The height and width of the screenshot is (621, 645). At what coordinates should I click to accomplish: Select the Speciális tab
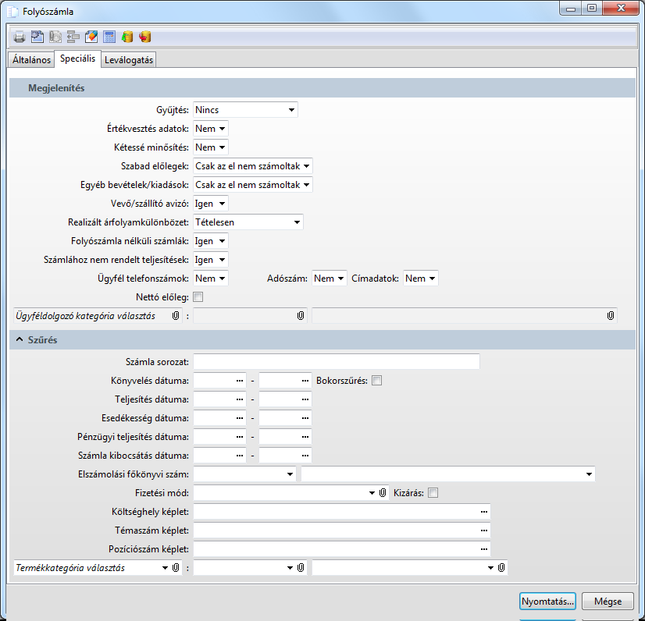(77, 59)
